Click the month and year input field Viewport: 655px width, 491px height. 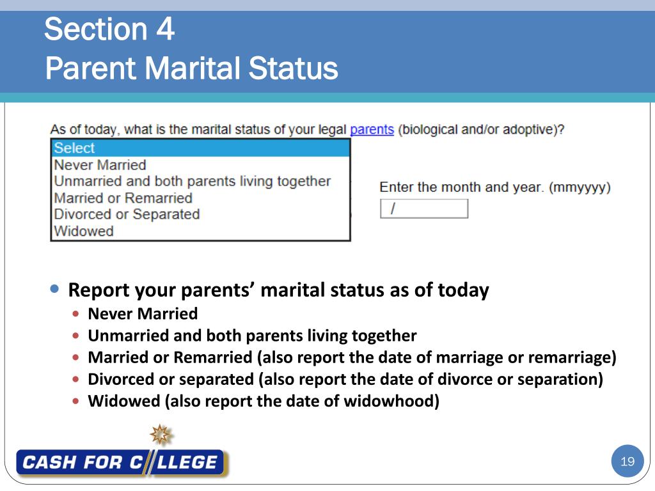(x=424, y=208)
